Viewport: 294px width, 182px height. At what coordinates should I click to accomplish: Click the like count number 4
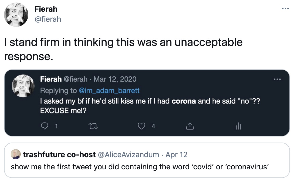click(x=153, y=126)
